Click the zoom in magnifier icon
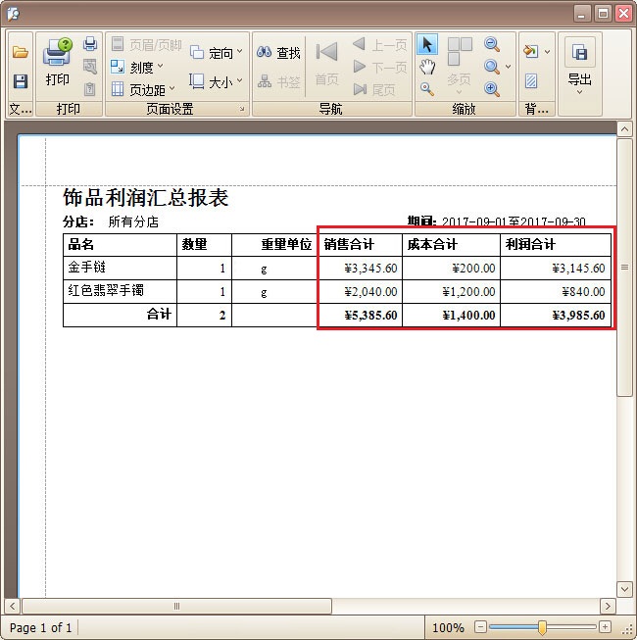Screen dimensions: 637x640 pyautogui.click(x=492, y=89)
